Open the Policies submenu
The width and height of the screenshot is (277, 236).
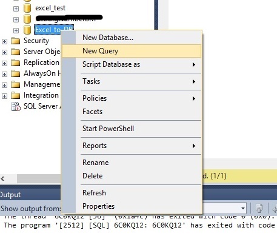[x=132, y=98]
